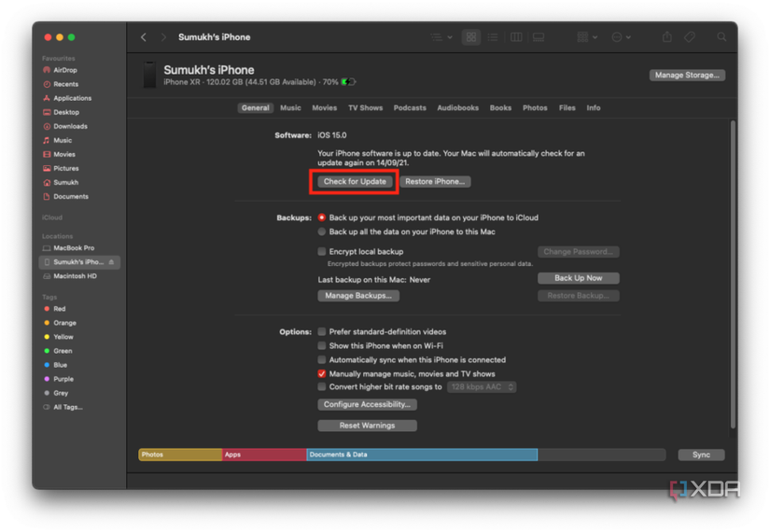Open the 128 kbps AAC bitrate dropdown
The image size is (770, 532).
[482, 387]
